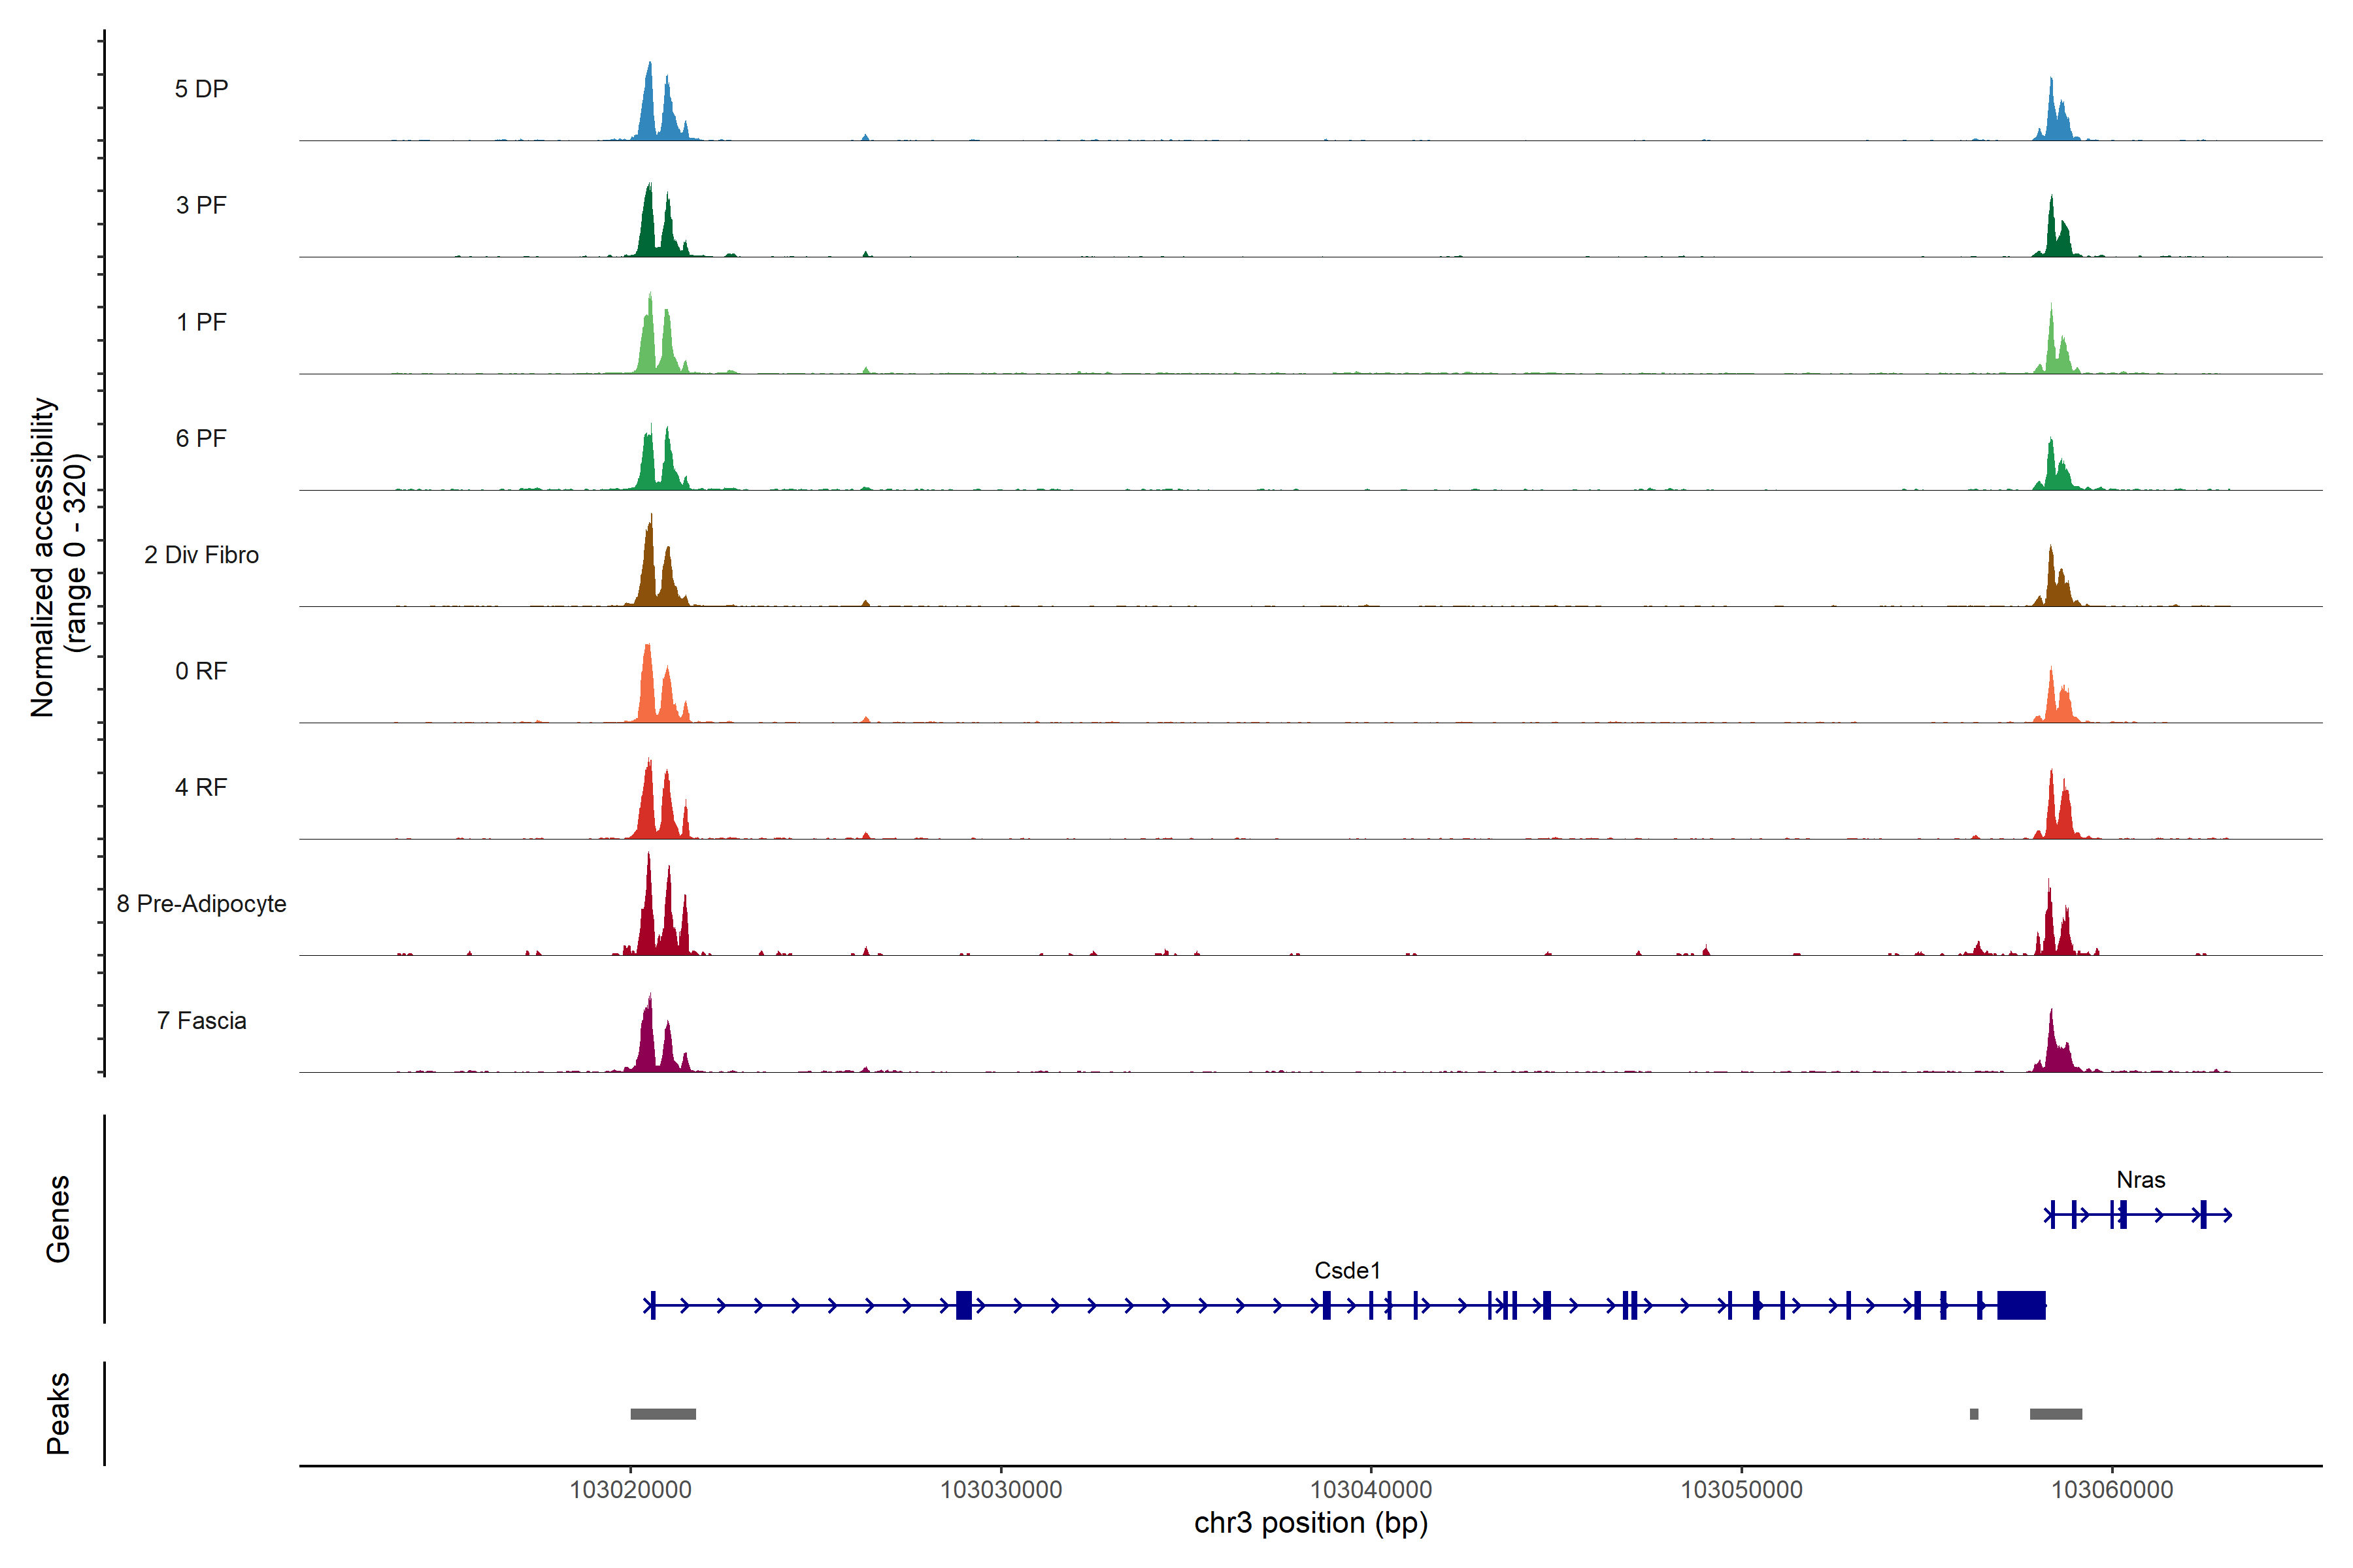Click the large final exon of Csde1

(x=2021, y=1305)
